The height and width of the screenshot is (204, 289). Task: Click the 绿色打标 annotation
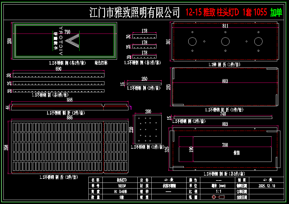point(101,63)
